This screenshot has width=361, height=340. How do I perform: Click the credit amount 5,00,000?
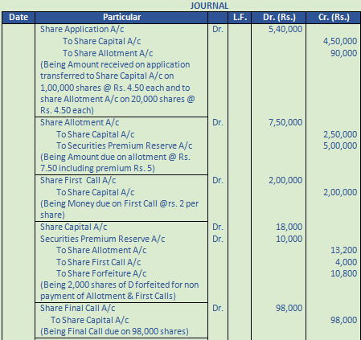pyautogui.click(x=340, y=145)
